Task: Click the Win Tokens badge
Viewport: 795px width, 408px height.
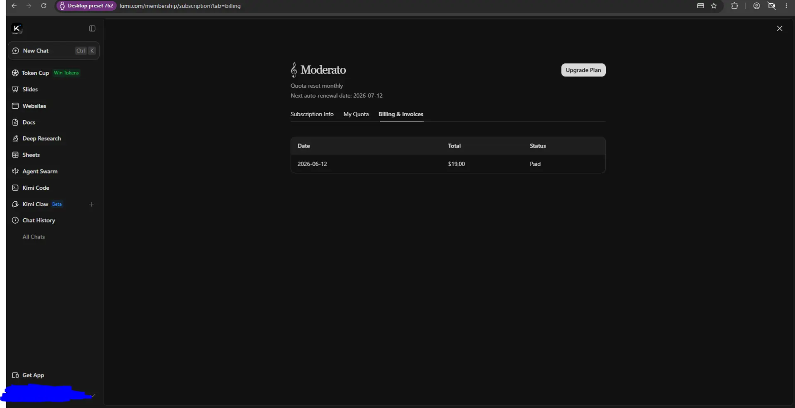Action: tap(66, 73)
